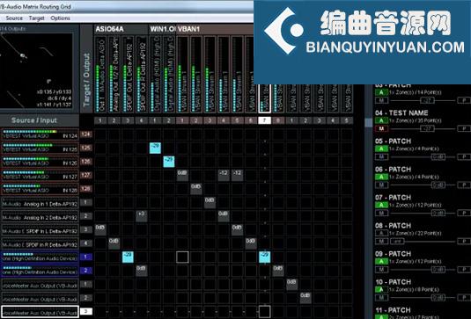Select the 0dB point on VoiceMeeter Aux Output 1 row
Viewport: 471px width, 319px height.
coord(291,284)
